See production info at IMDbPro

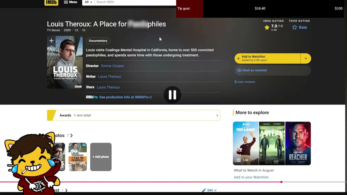tap(126, 97)
